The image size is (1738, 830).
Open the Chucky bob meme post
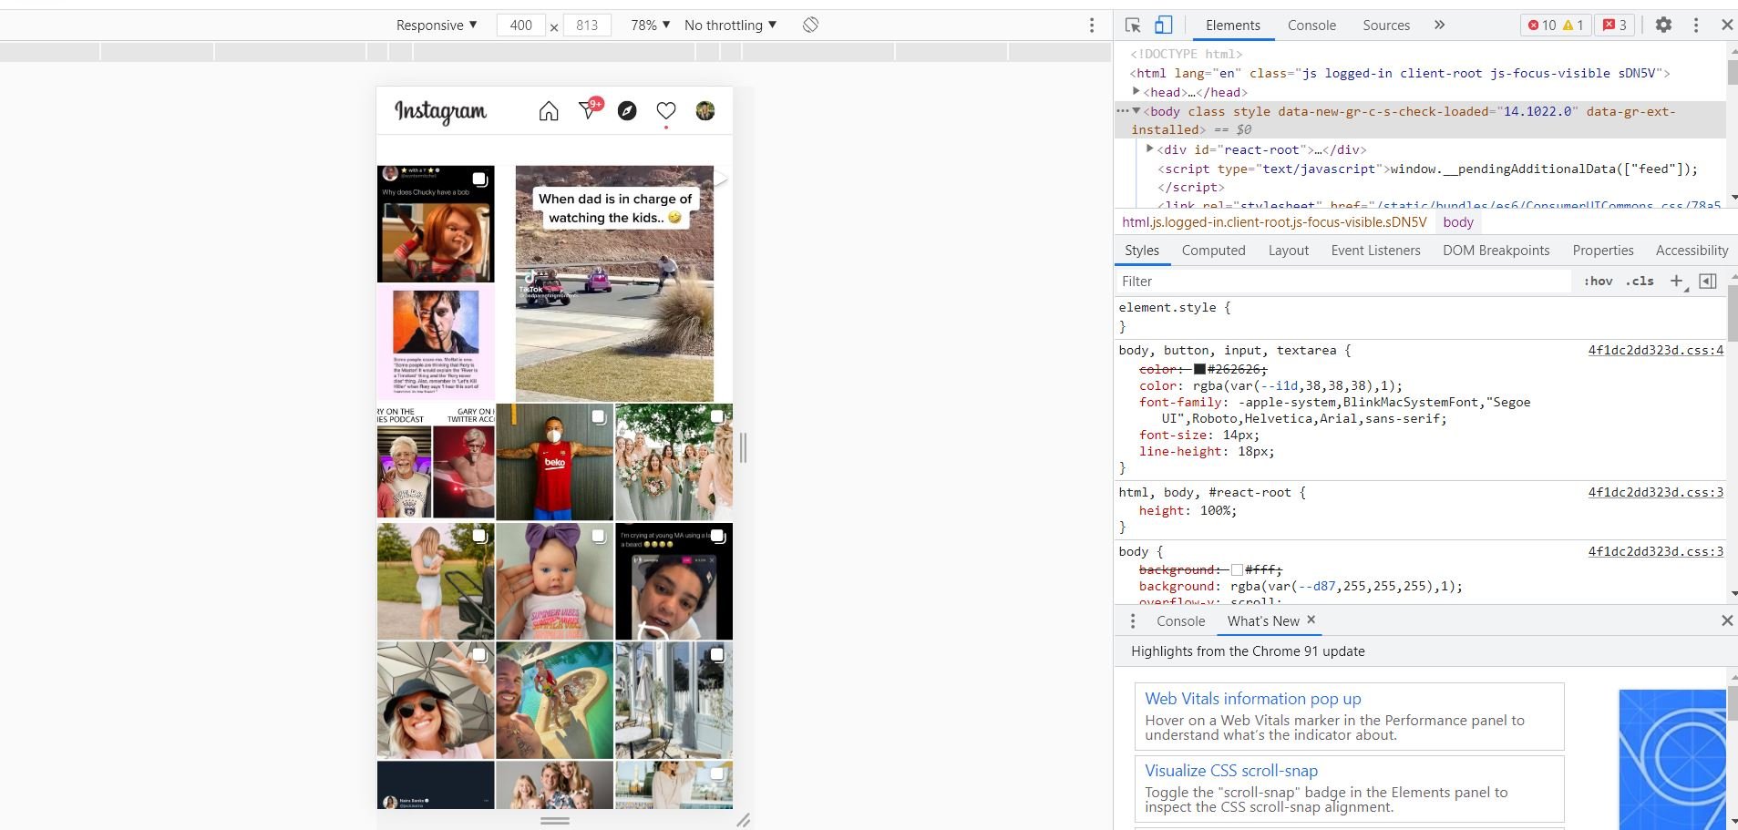tap(436, 224)
